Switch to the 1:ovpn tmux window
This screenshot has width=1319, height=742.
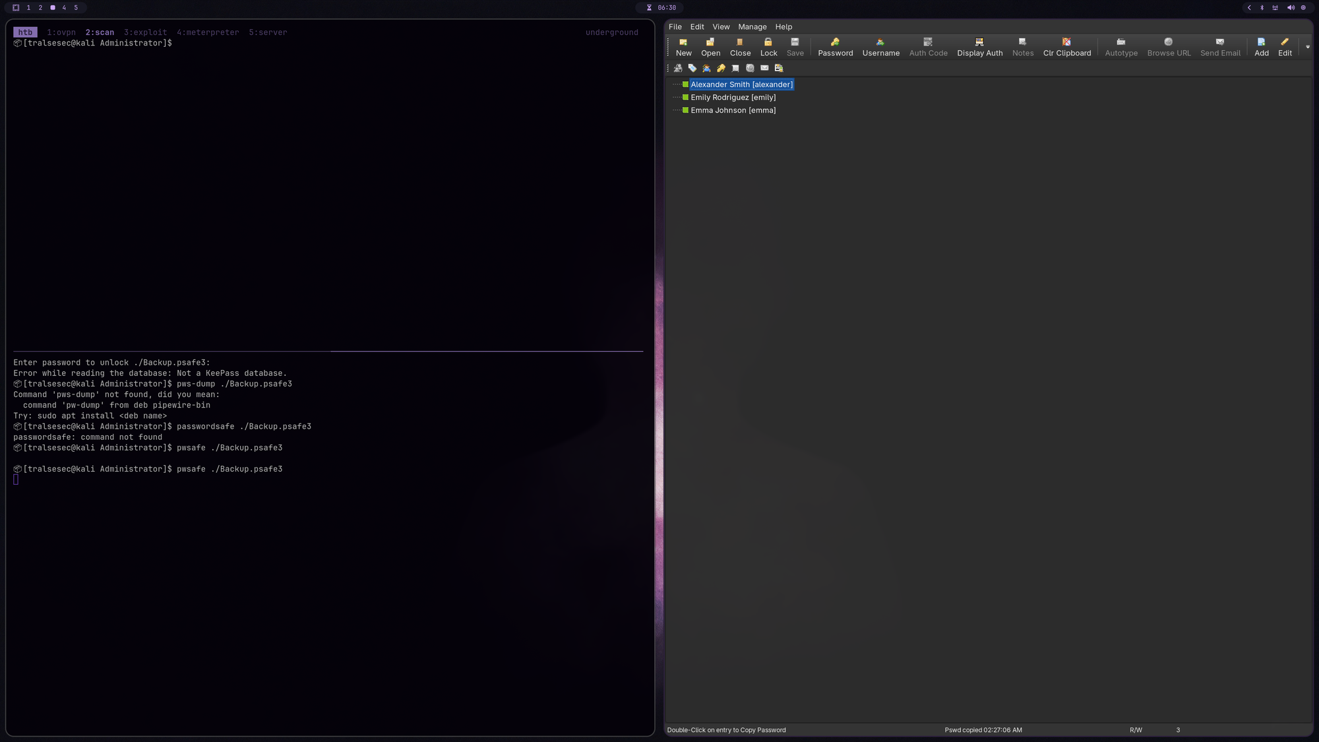[x=61, y=32]
